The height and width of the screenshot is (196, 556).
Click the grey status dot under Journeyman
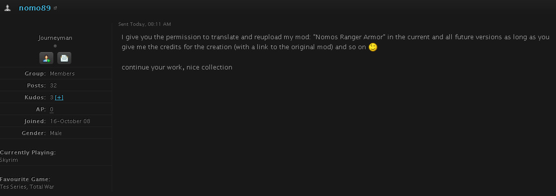click(55, 46)
